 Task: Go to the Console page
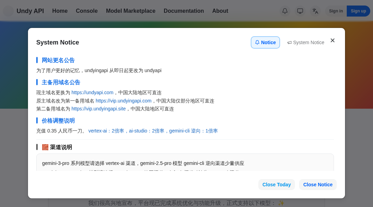click(86, 11)
